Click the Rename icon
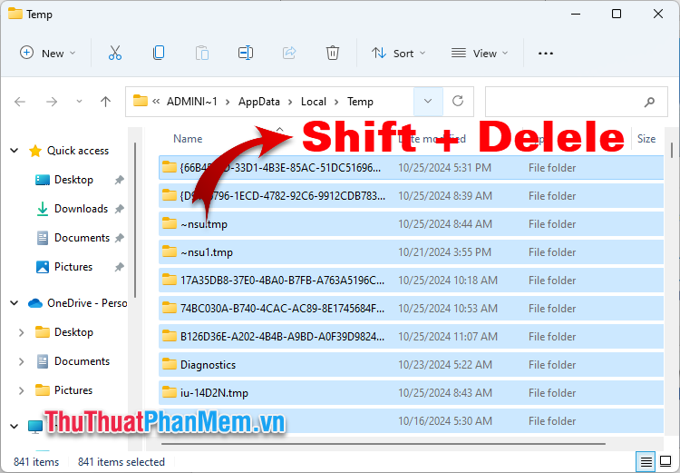680x473 pixels. [x=246, y=53]
